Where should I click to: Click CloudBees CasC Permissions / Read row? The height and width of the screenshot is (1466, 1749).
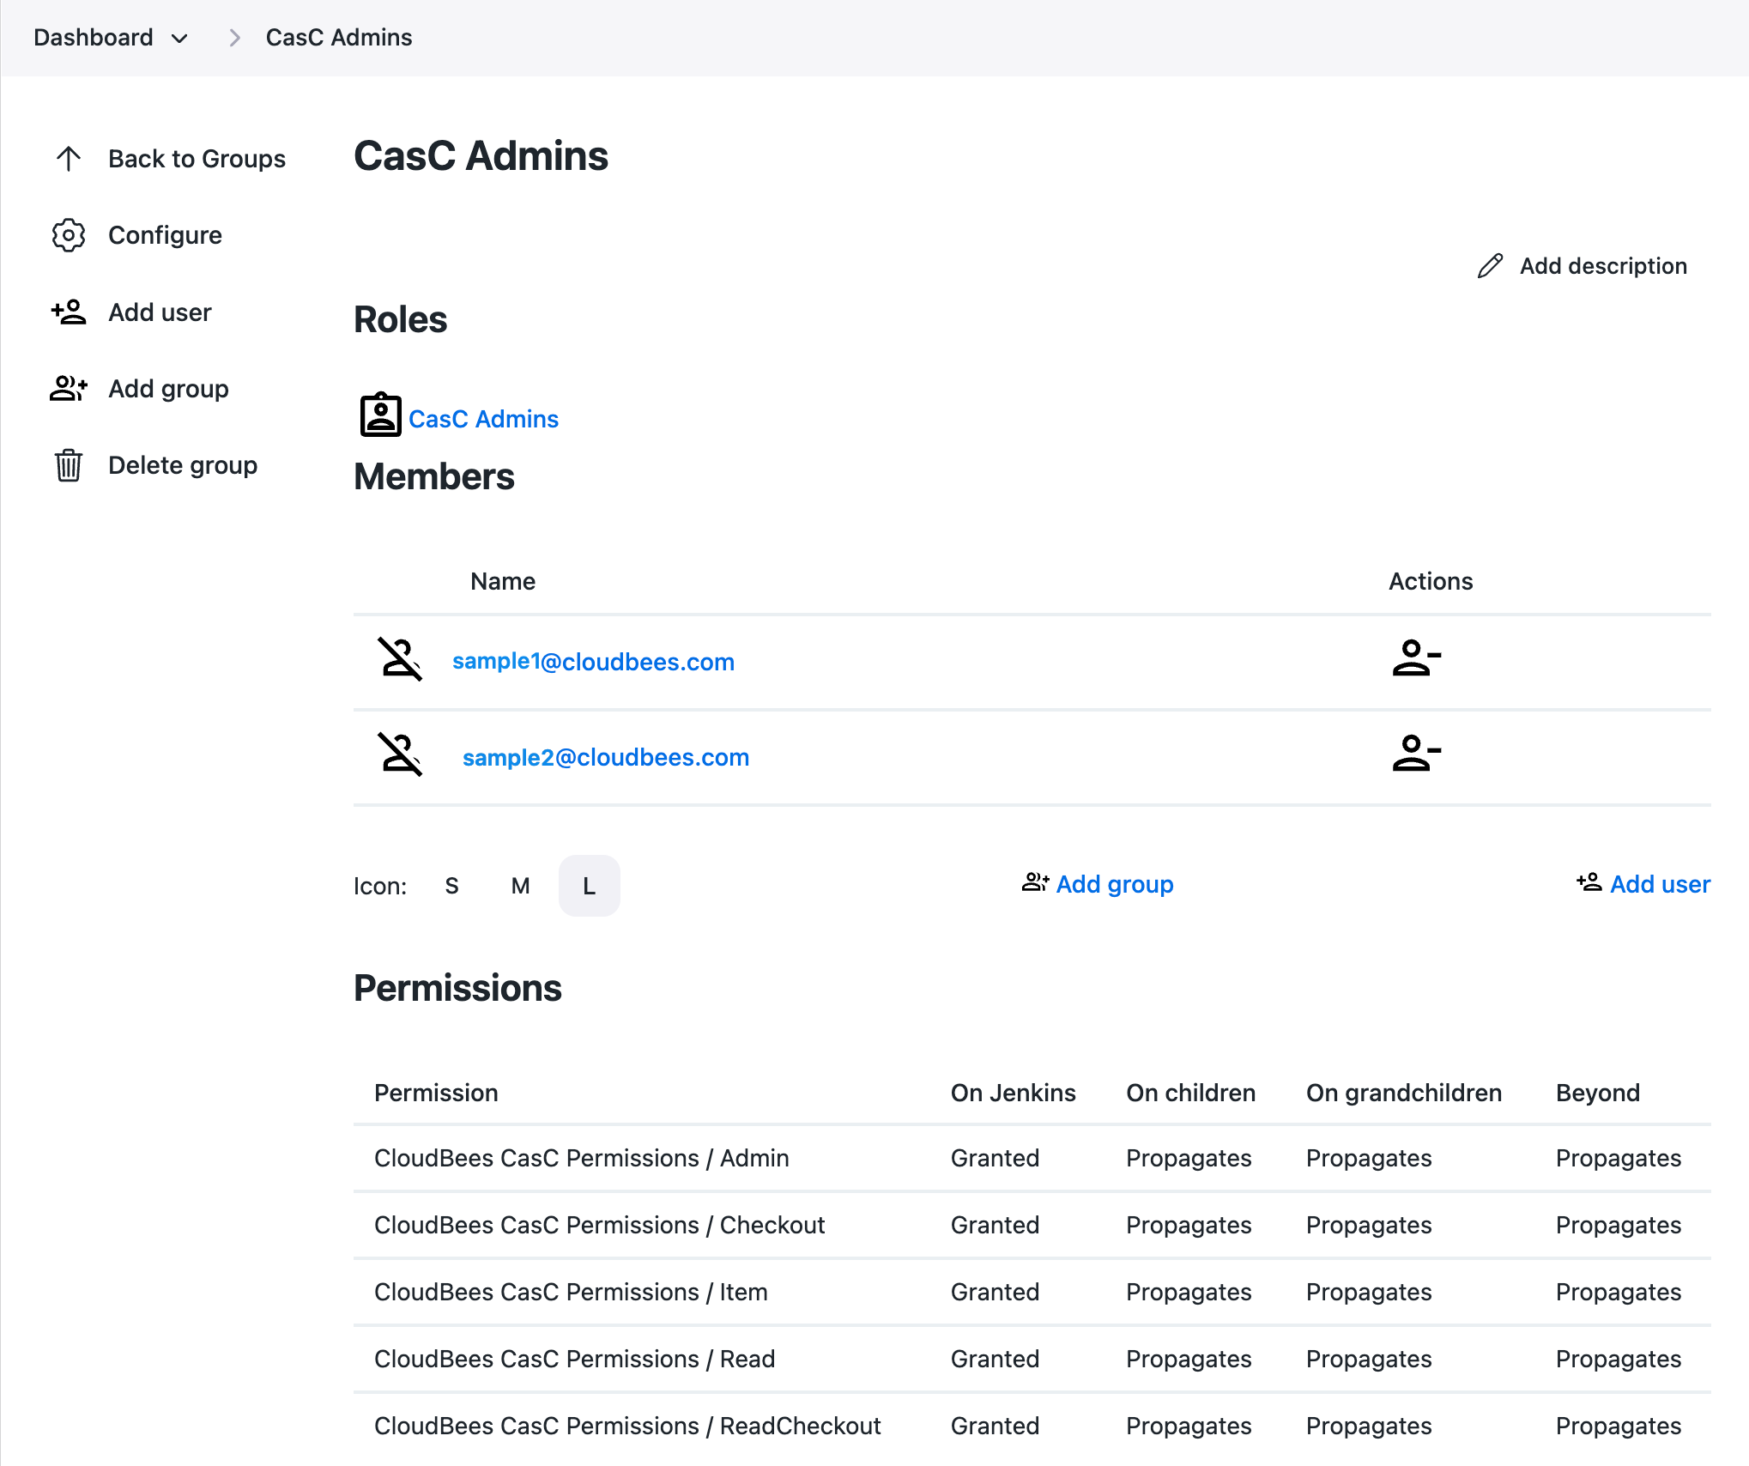pos(1032,1359)
